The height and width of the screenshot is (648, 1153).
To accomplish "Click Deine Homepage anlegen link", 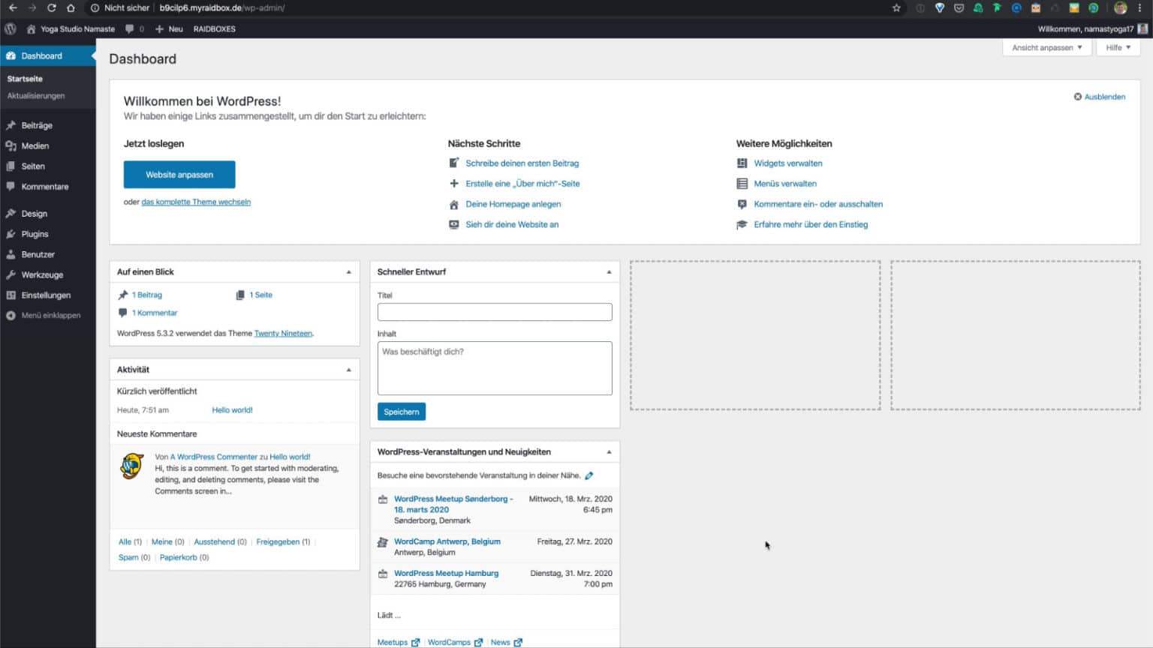I will click(513, 204).
